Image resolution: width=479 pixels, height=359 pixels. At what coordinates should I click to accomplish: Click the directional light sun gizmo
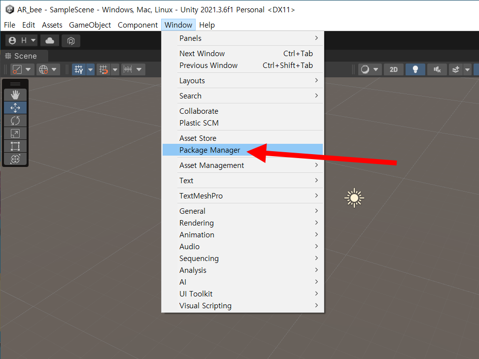click(x=354, y=198)
